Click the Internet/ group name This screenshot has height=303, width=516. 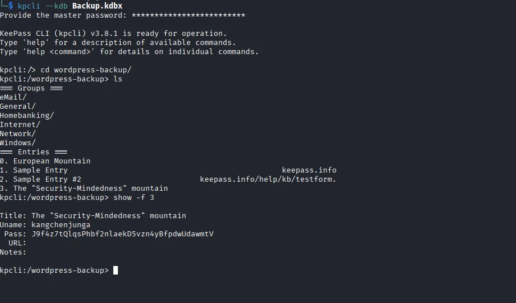(x=20, y=125)
